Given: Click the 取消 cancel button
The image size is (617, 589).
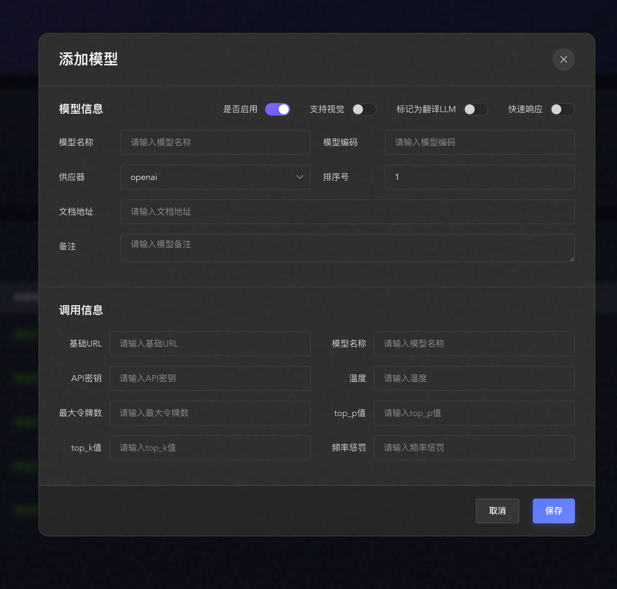Looking at the screenshot, I should (497, 511).
